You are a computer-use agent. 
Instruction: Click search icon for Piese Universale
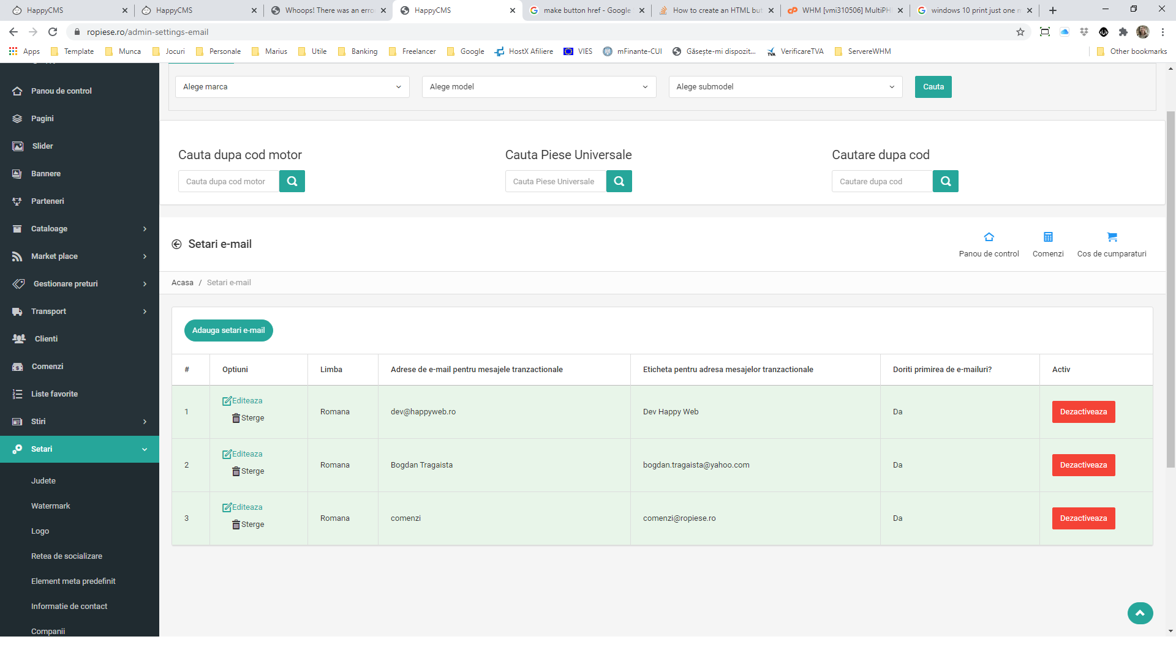click(x=619, y=181)
